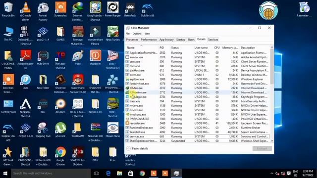Switch to the Services tab
This screenshot has width=317, height=178.
pos(213,40)
